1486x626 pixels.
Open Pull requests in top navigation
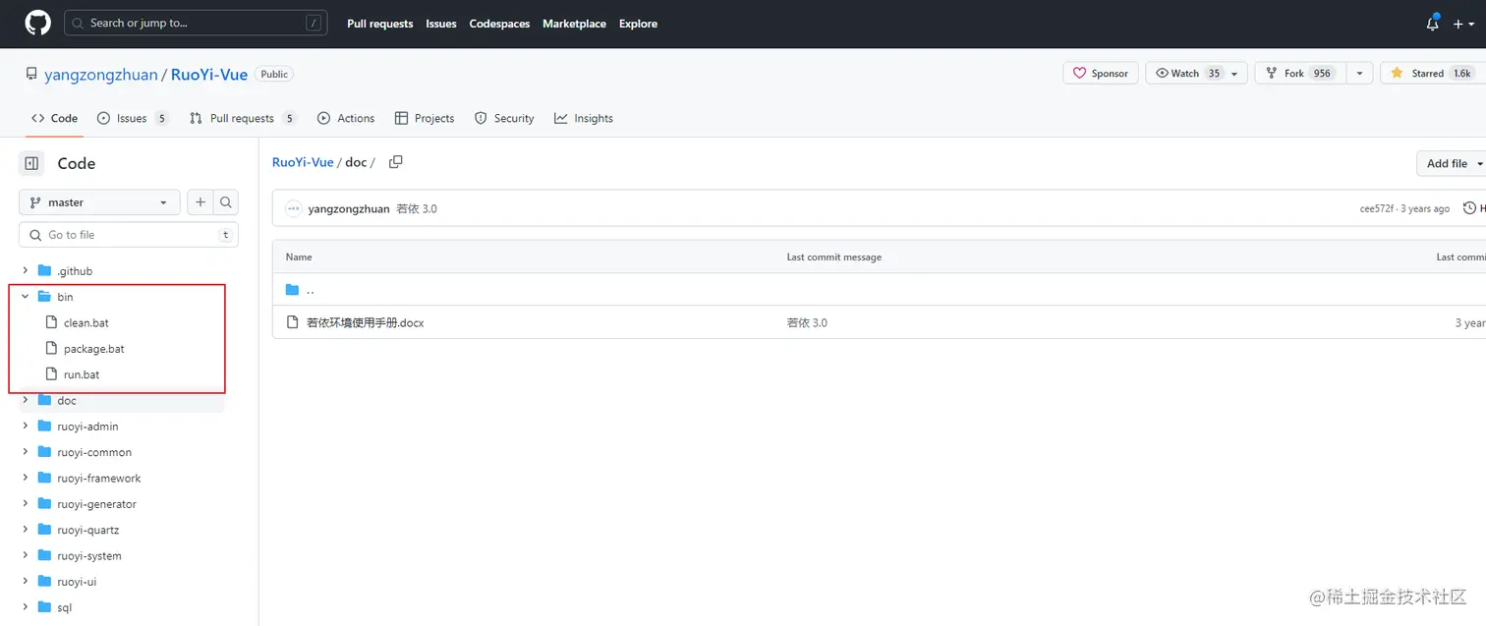[379, 24]
